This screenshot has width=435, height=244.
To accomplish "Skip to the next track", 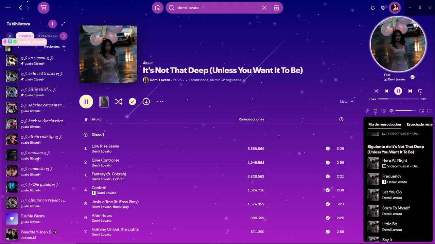I will [410, 91].
